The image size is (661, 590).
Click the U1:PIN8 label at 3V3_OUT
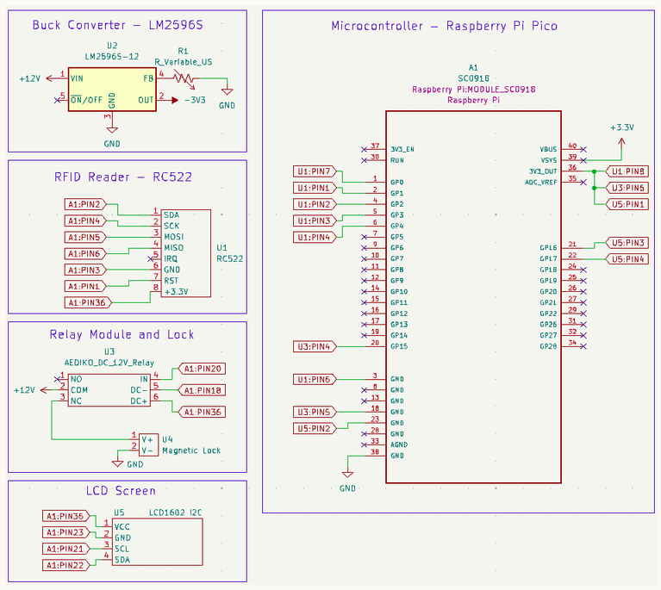pos(627,171)
